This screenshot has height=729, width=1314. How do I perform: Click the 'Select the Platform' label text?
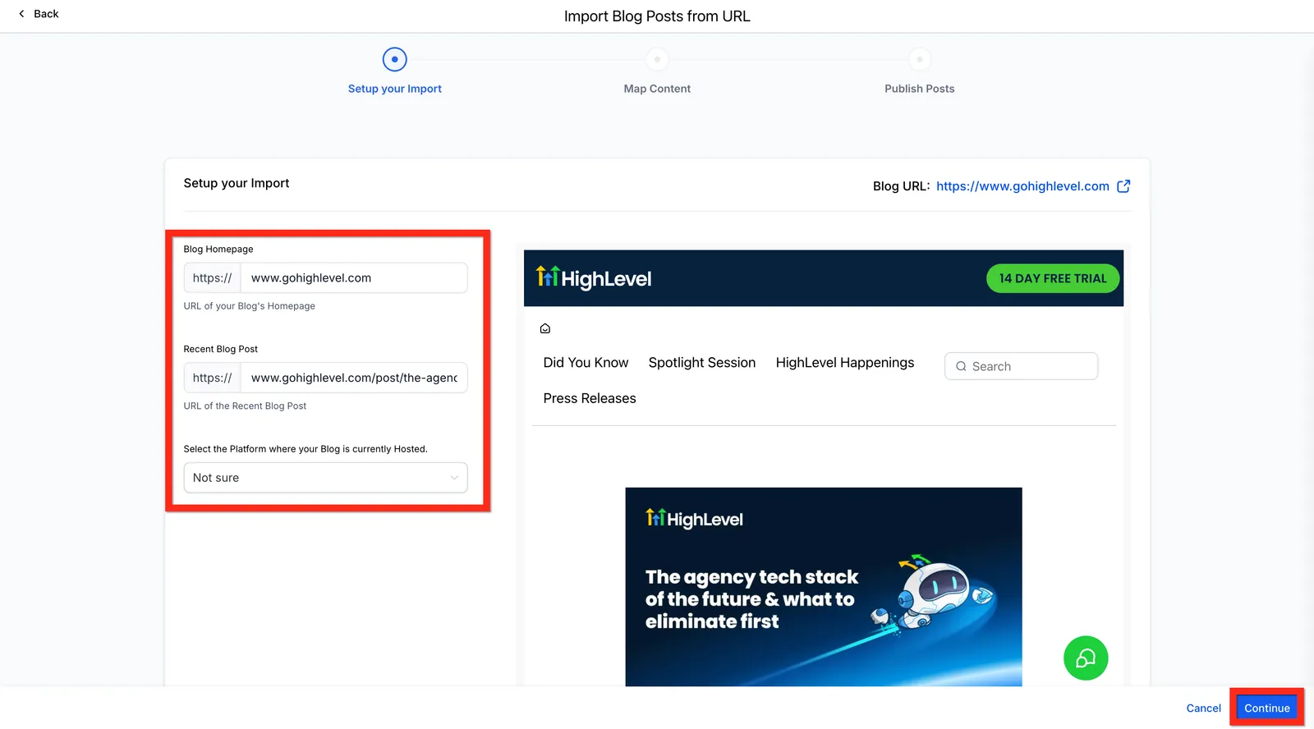pos(306,449)
